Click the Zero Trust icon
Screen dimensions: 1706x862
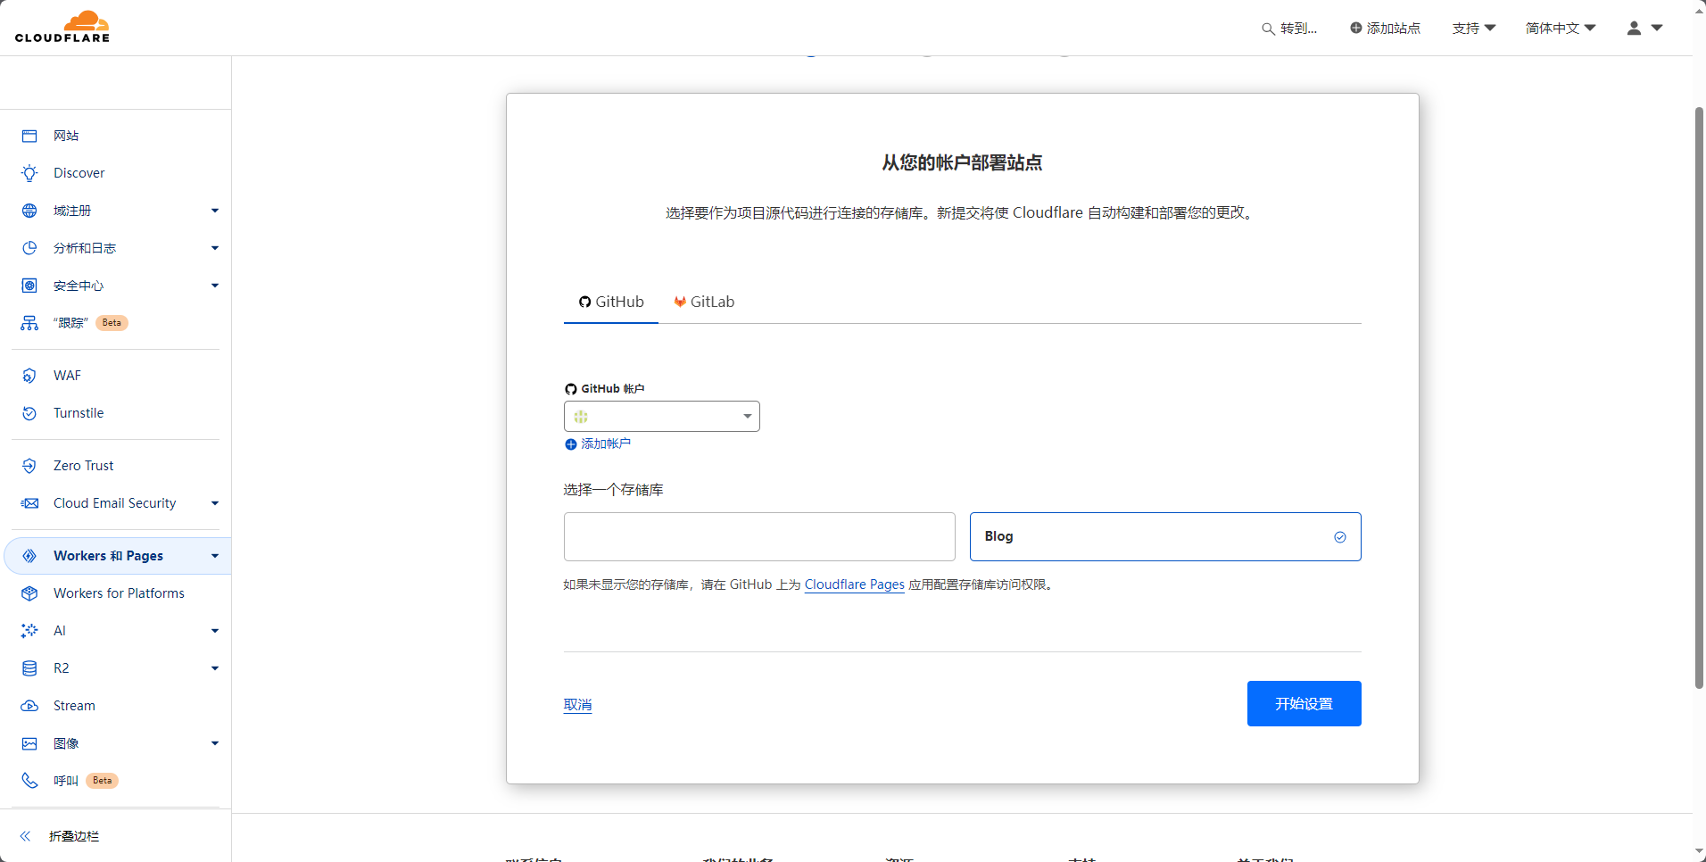(29, 466)
